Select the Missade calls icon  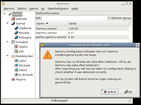16,33
